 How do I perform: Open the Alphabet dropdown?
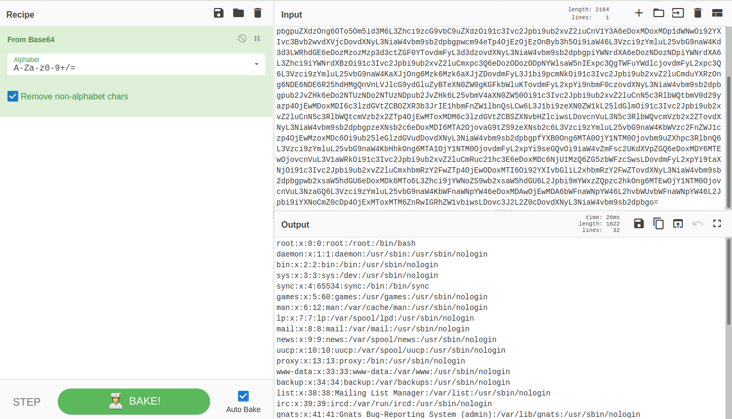click(x=256, y=64)
